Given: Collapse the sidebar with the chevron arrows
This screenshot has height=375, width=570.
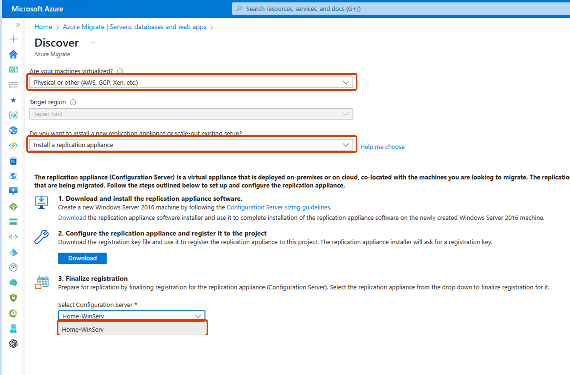Looking at the screenshot, I should (18, 25).
